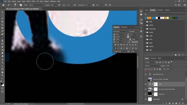Open the brush settings panel icon
This screenshot has width=187, height=105.
click(x=21, y=5)
